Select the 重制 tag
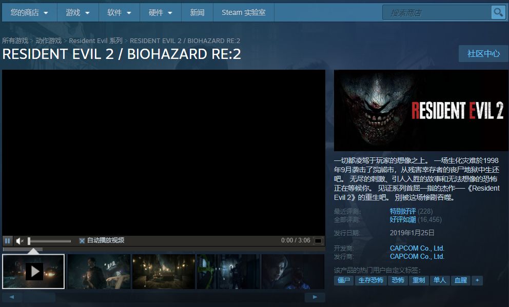 (419, 280)
